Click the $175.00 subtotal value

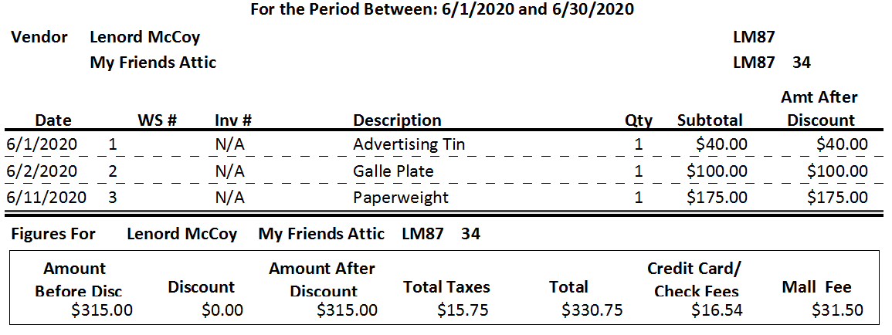[x=717, y=198]
